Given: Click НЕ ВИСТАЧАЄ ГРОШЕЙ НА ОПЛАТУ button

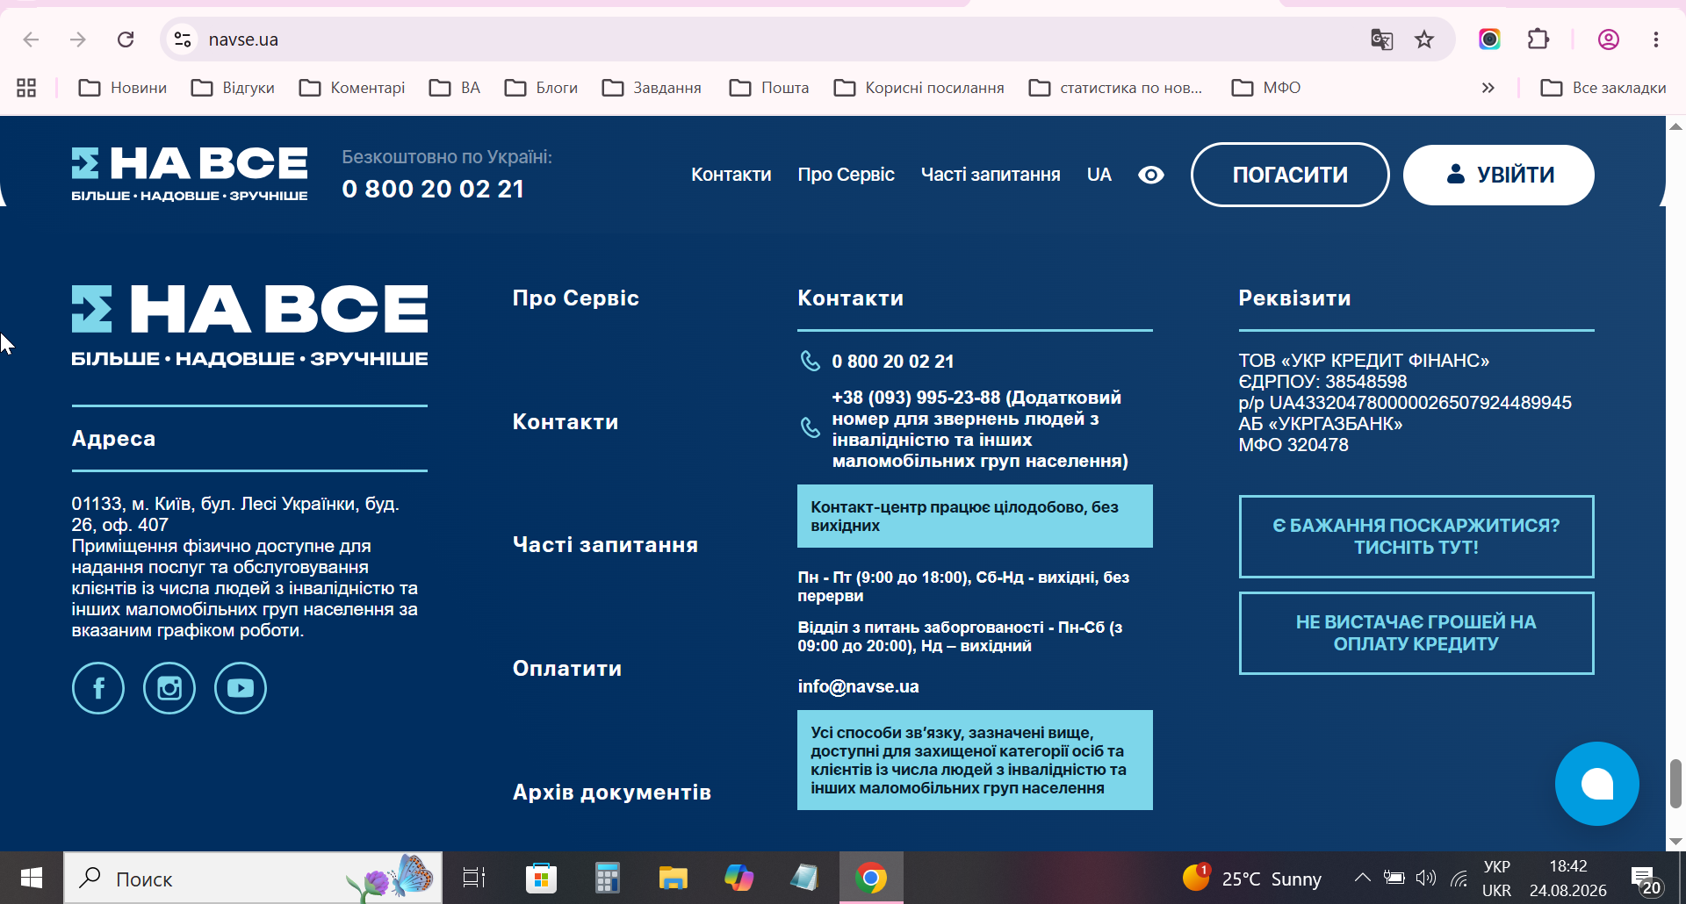Looking at the screenshot, I should [x=1416, y=633].
